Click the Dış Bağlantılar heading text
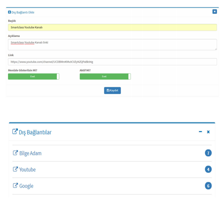The image size is (223, 203). pos(35,132)
